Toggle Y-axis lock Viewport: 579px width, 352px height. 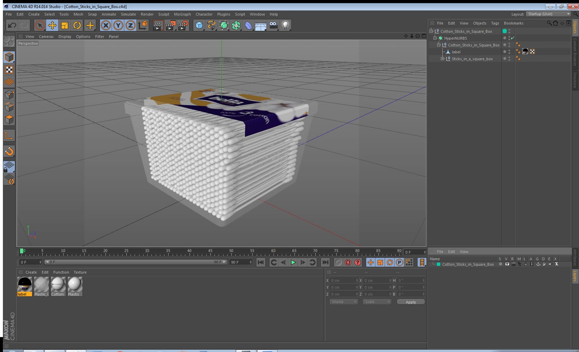(x=118, y=25)
